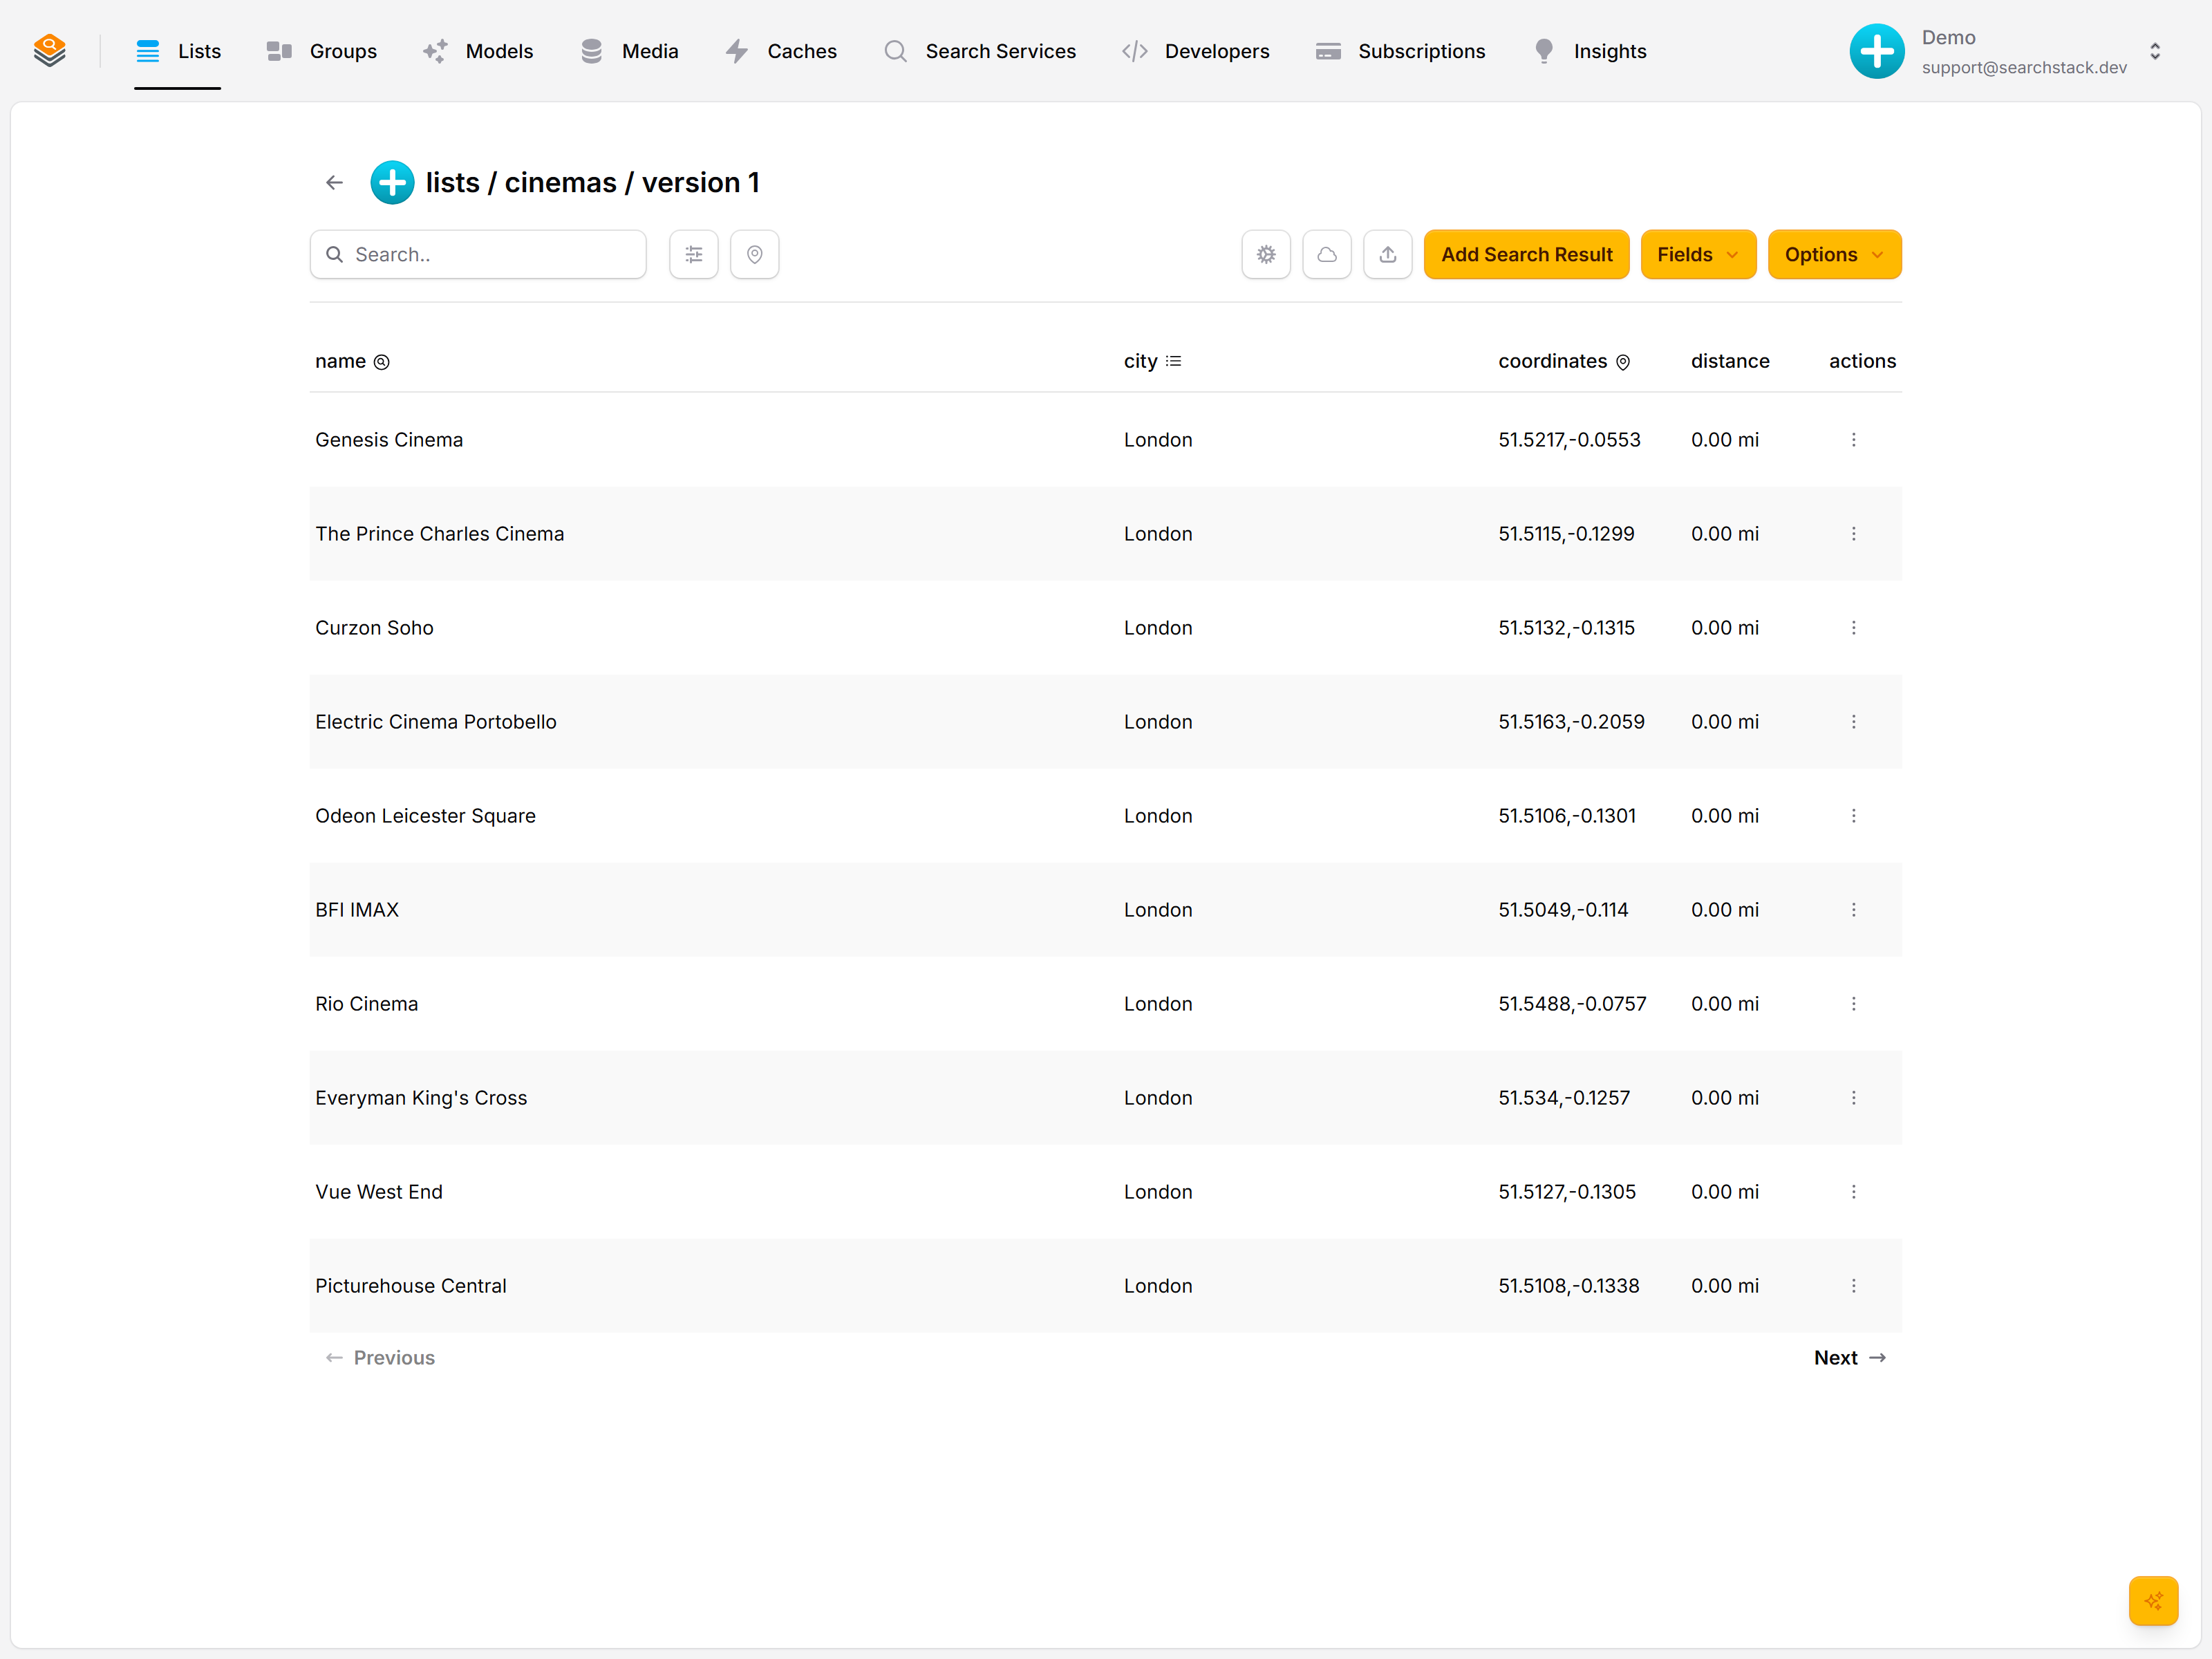Click the location pin filter button
Screen dimensions: 2212x1659
(755, 254)
